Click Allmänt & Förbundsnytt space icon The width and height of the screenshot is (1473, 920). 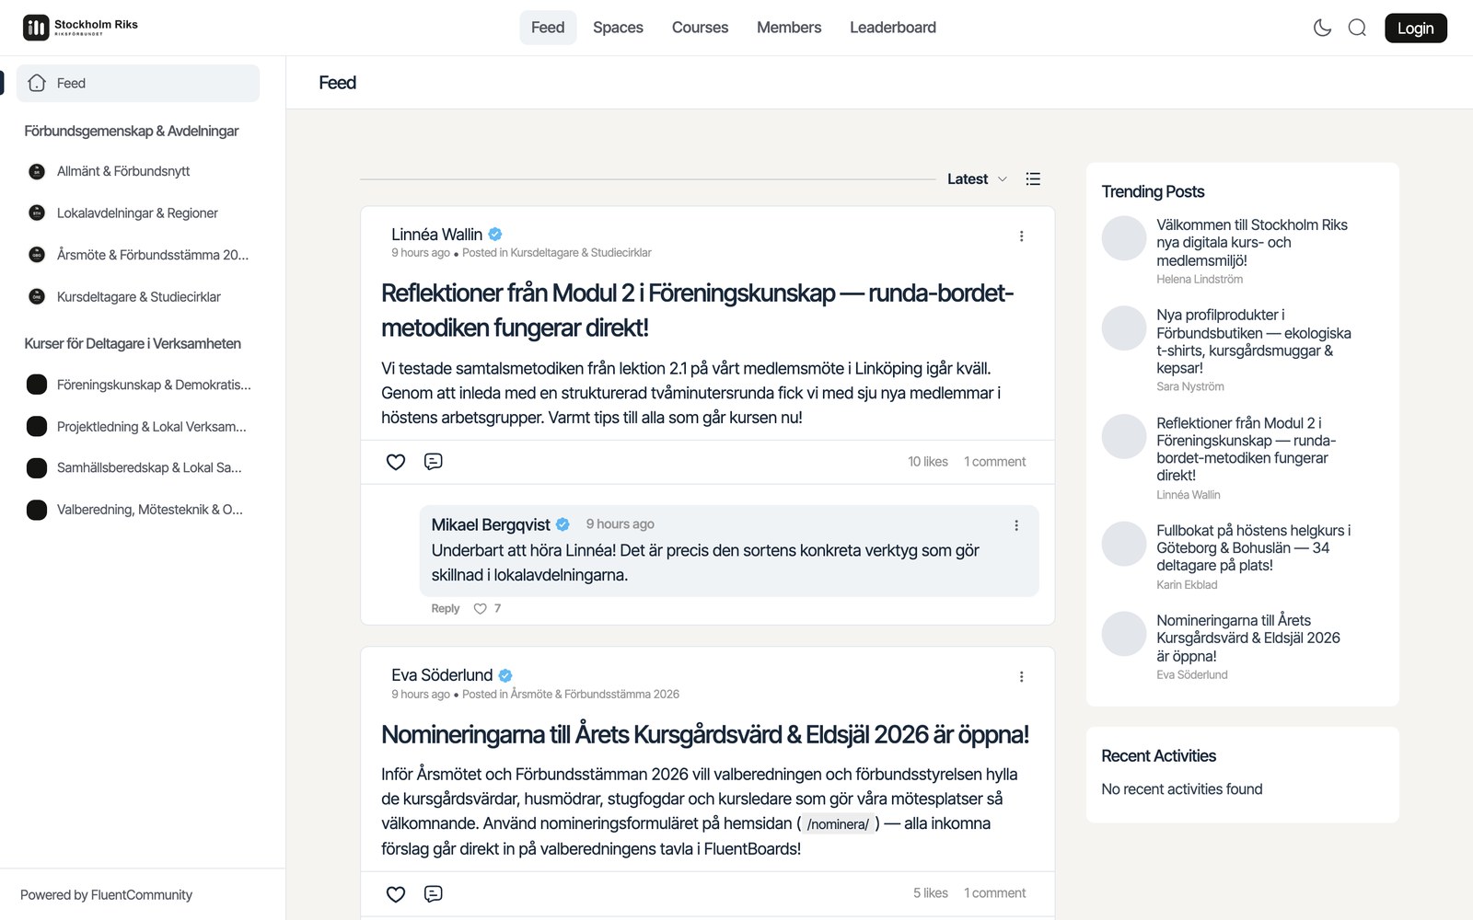click(37, 171)
